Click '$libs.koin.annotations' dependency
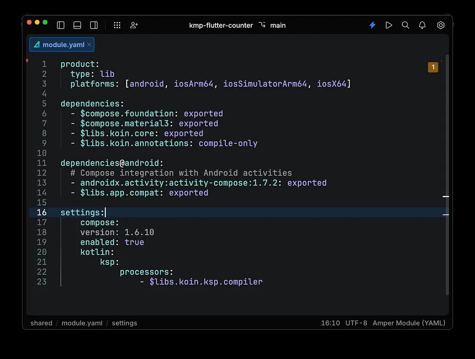This screenshot has width=475, height=359. click(x=134, y=143)
